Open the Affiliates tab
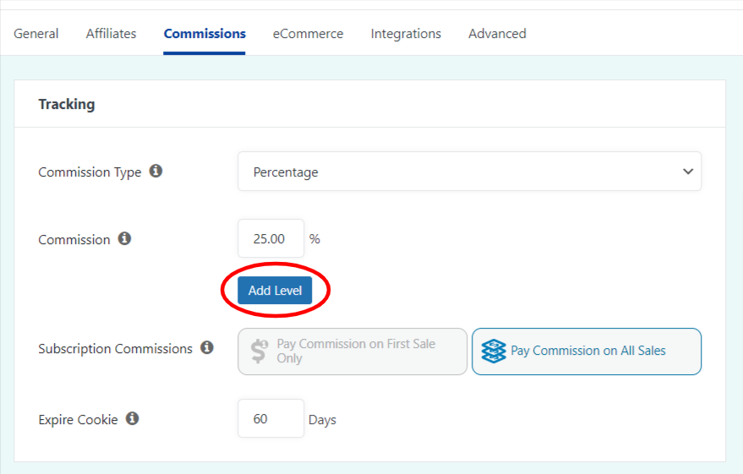This screenshot has height=474, width=743. 112,34
